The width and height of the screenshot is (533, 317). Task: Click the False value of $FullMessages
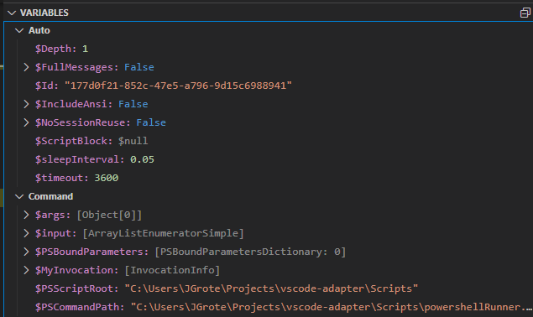click(x=139, y=67)
